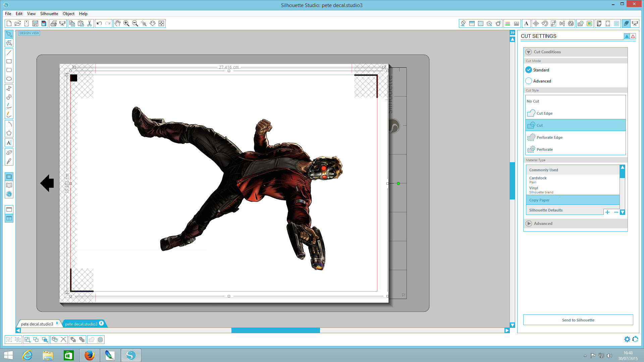Screen dimensions: 644x362
Task: Open the Fill Color paint bucket panel
Action: click(463, 23)
